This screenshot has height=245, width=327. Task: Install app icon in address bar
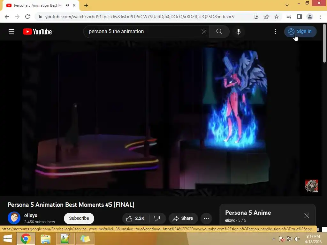click(256, 17)
